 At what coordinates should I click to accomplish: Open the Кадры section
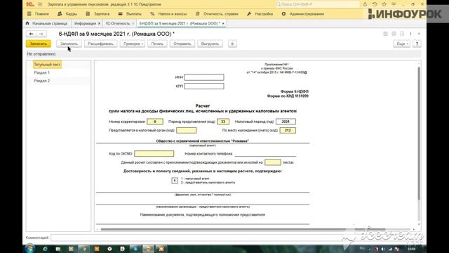coord(67,14)
